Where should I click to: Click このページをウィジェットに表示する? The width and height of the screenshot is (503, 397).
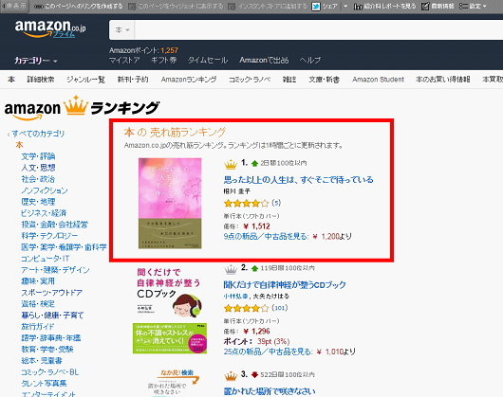tap(176, 6)
